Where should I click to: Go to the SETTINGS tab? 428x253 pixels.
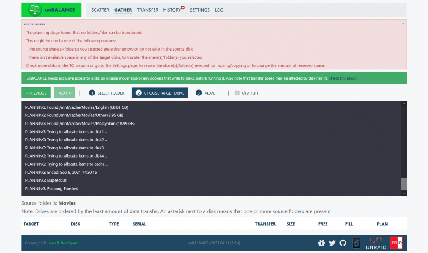click(199, 10)
